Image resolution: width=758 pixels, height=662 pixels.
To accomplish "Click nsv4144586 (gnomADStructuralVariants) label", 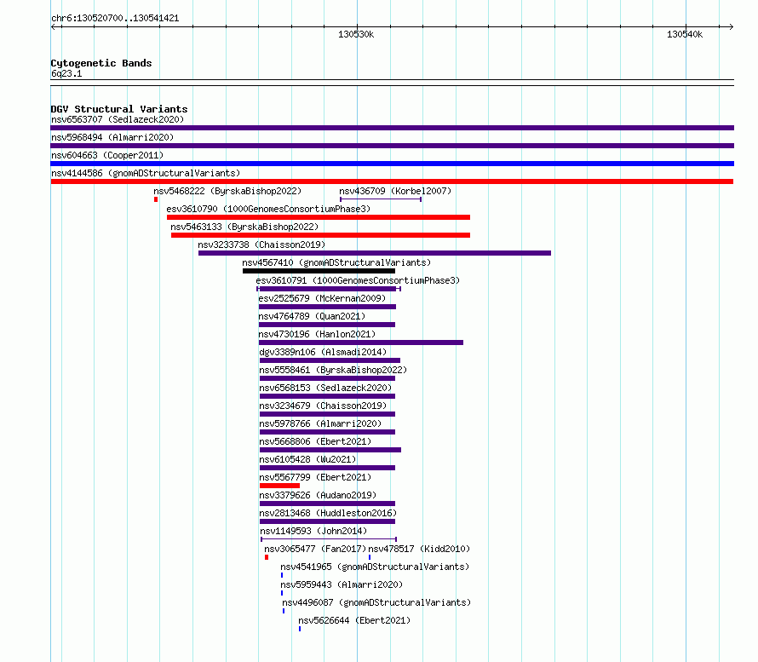I will click(146, 173).
